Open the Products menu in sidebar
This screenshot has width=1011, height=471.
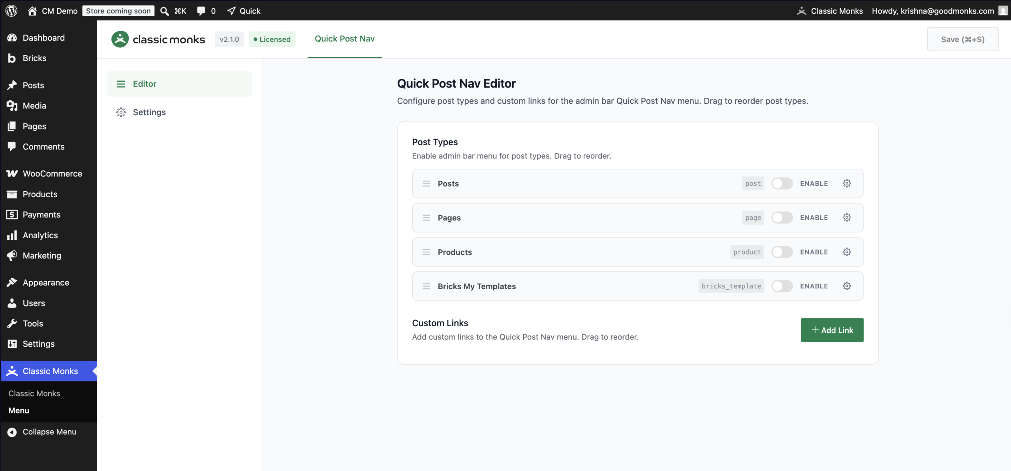48,194
